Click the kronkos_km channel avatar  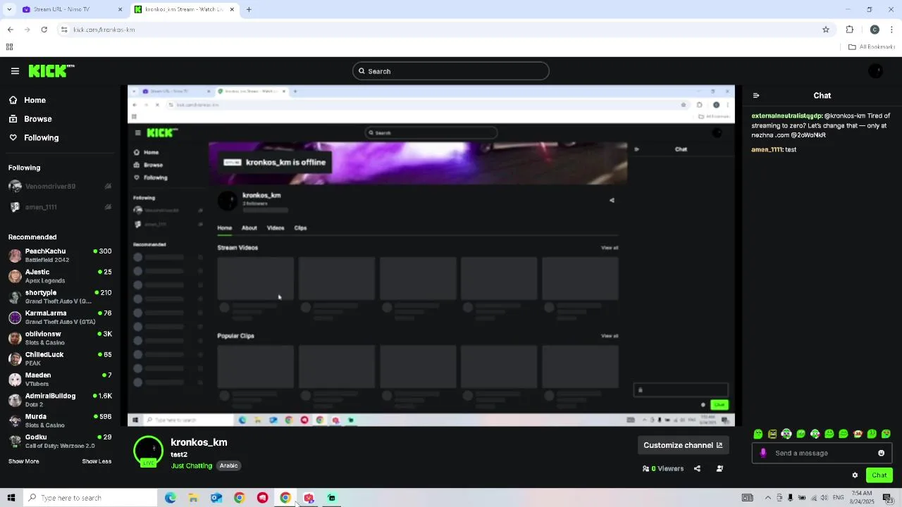[148, 451]
